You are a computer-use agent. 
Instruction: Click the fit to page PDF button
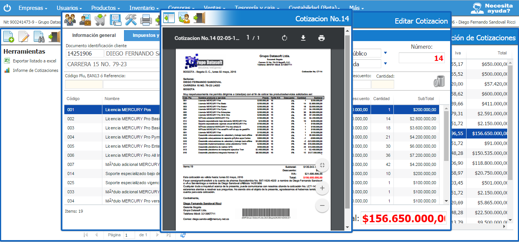pos(322,165)
